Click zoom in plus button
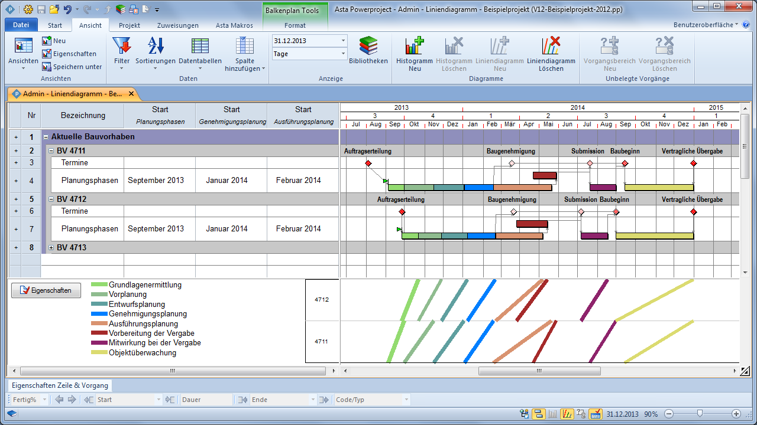Screen dimensions: 757x425 736,414
